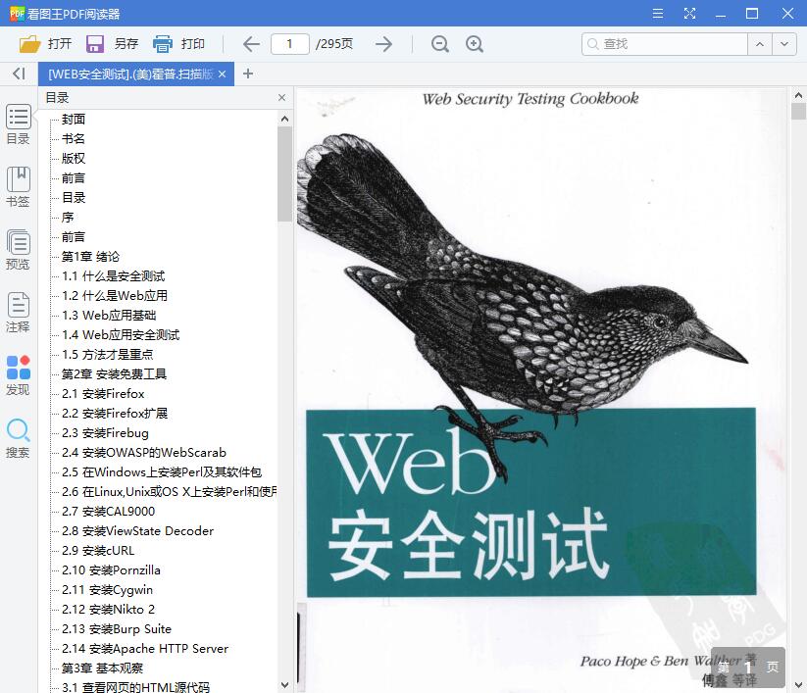Open the 注释 annotations sidebar icon
The image size is (807, 693).
pyautogui.click(x=18, y=313)
